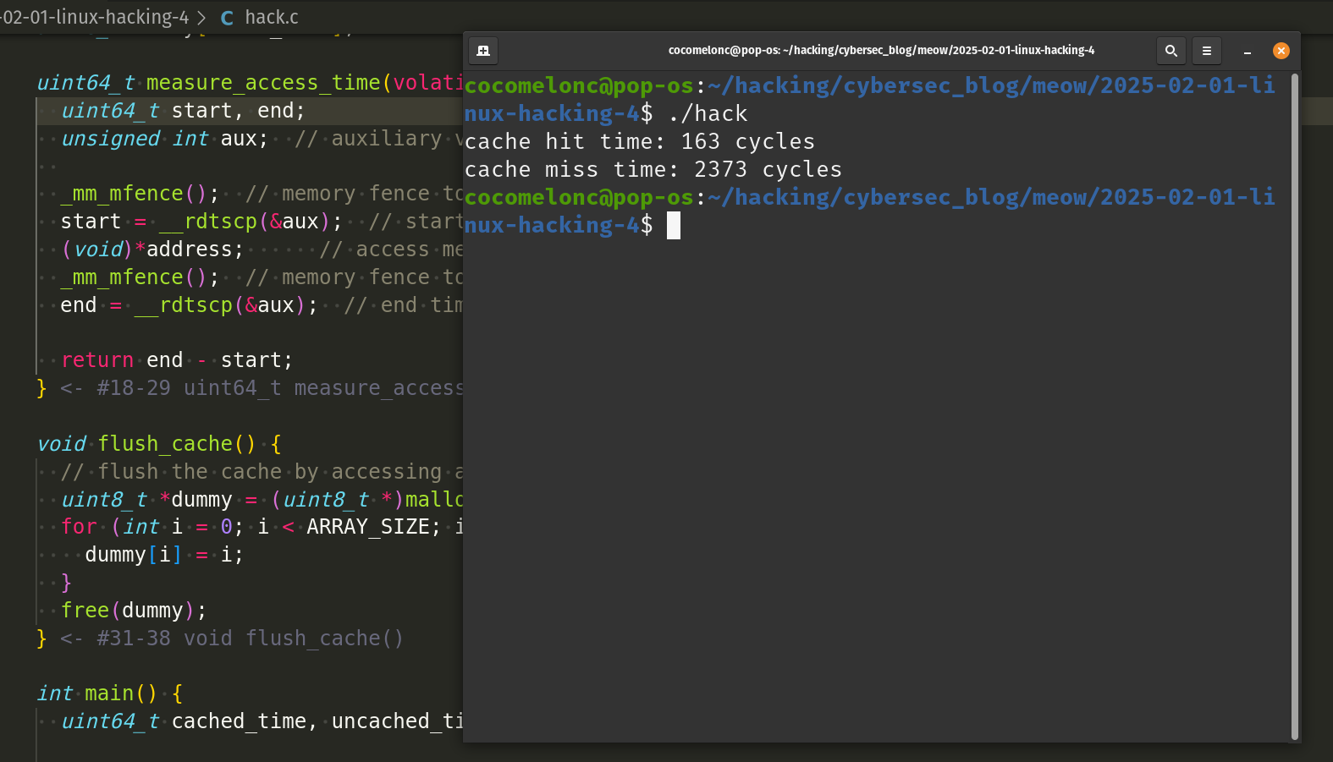Click the first '_mm_mfence();' line
This screenshot has width=1333, height=762.
point(140,194)
